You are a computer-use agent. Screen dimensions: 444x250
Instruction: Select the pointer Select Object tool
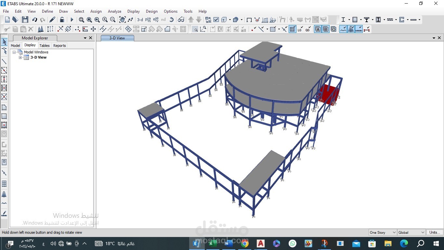[4, 42]
